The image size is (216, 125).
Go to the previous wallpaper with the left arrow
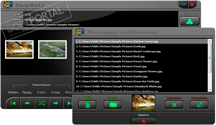click(27, 103)
